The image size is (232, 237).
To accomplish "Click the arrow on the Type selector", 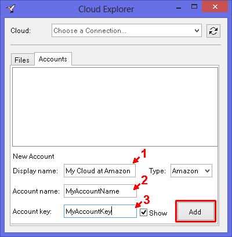I will tap(207, 171).
